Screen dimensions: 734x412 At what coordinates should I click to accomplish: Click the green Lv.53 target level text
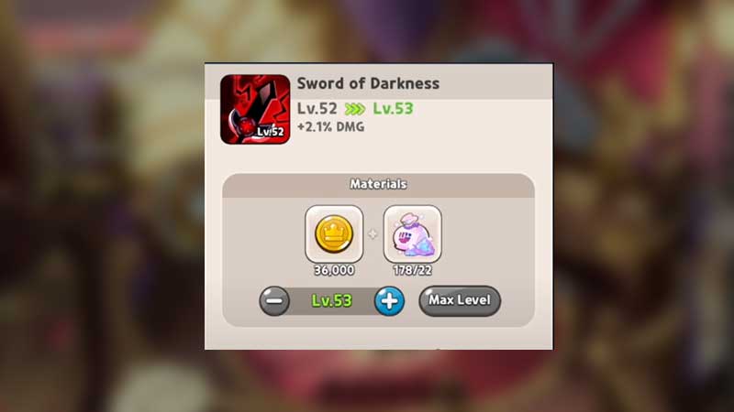393,108
